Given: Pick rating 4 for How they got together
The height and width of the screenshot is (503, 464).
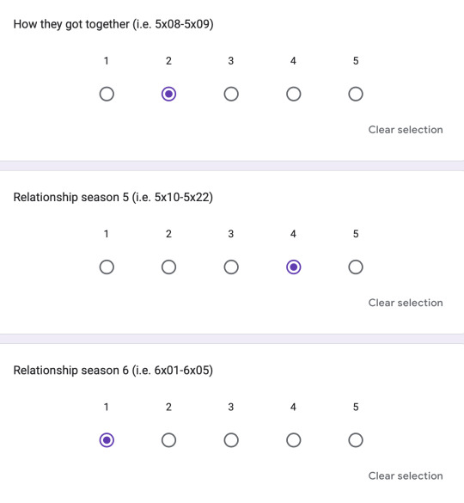Looking at the screenshot, I should pyautogui.click(x=293, y=94).
